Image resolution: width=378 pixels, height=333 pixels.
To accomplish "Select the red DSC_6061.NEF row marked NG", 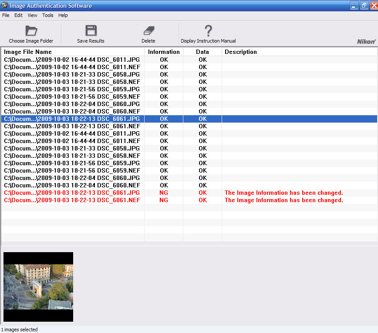I will (x=72, y=200).
